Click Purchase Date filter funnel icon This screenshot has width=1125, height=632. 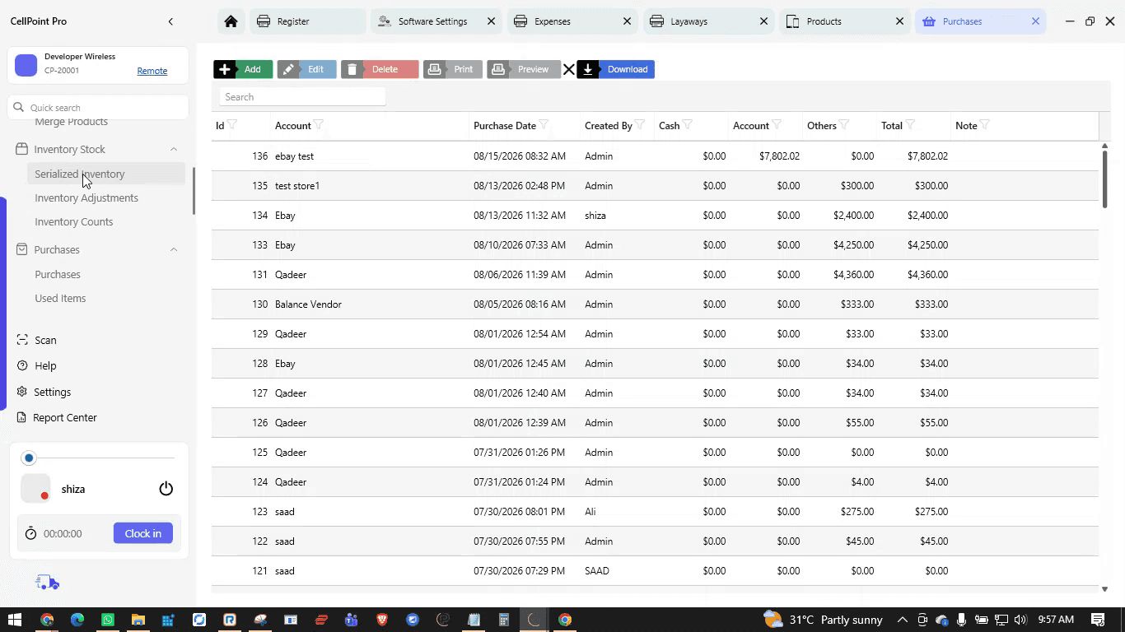(544, 125)
